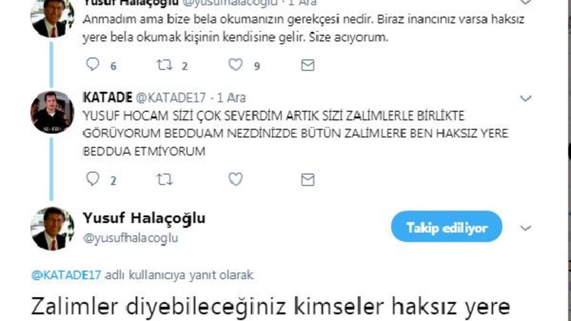Click Yusuf Halaçoğlu name in main tweet

pos(144,218)
